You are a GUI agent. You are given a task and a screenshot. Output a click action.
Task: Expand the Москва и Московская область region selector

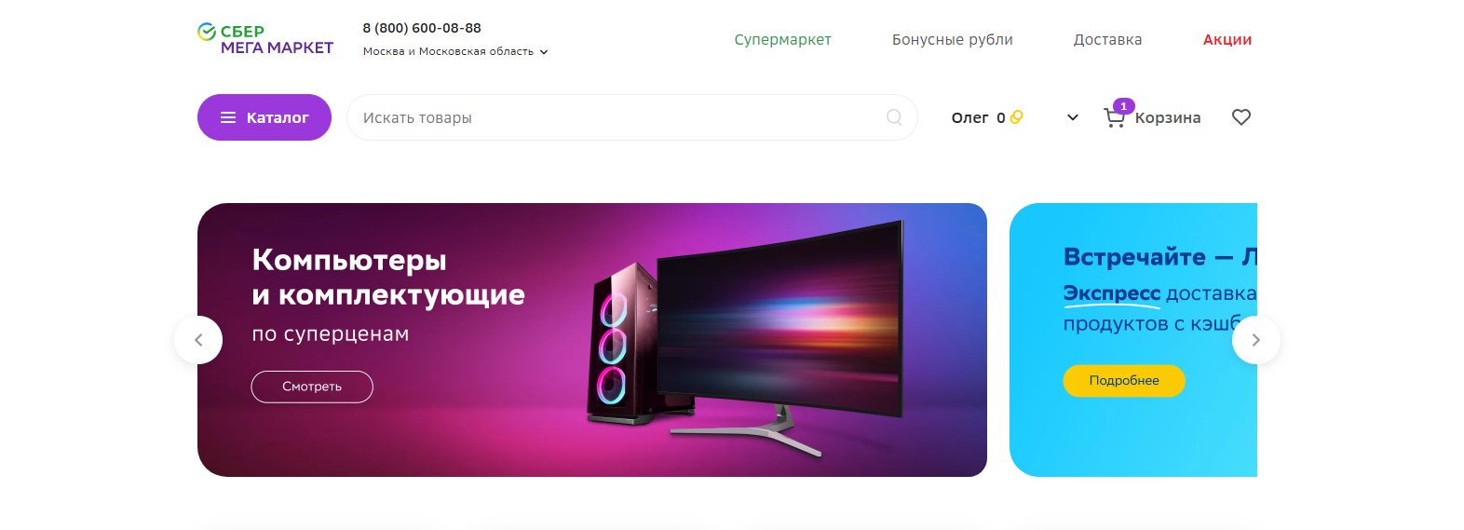[x=455, y=51]
